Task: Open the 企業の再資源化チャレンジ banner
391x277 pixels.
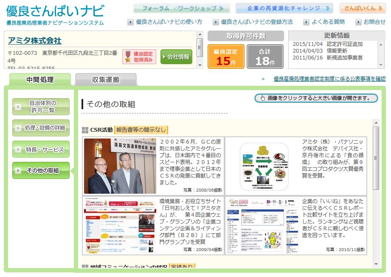Action: coord(284,8)
